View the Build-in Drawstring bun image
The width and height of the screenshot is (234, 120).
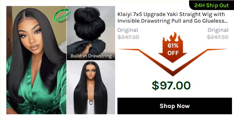[x=91, y=33]
